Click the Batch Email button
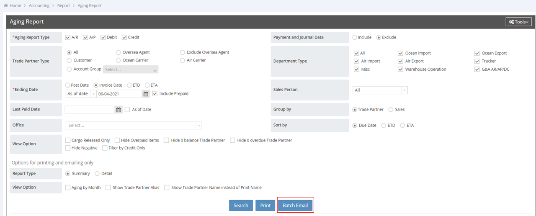 tap(295, 206)
